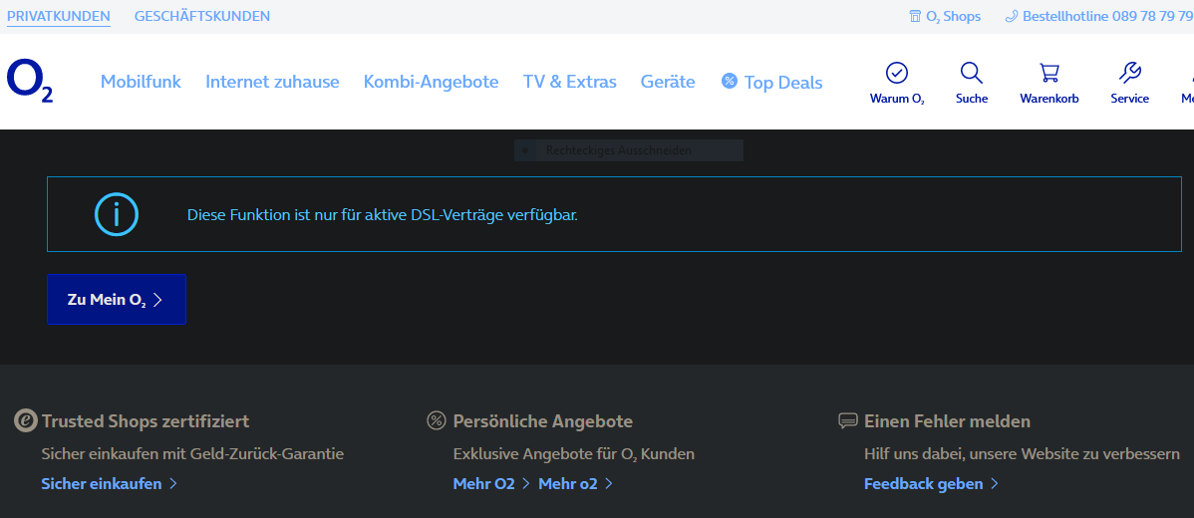Open the Warenkorb cart icon

(1049, 73)
